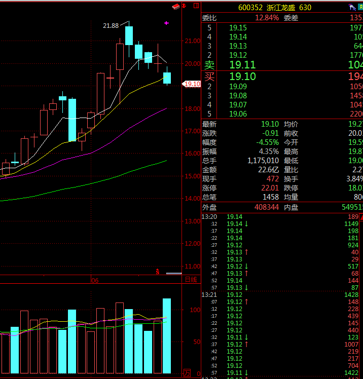Click the red chip icon above chart
This screenshot has width=363, height=379.
tap(176, 7)
